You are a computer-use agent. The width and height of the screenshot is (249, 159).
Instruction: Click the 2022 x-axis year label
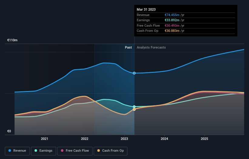tap(85, 139)
